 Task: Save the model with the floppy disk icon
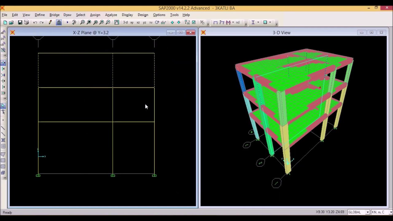coord(20,22)
